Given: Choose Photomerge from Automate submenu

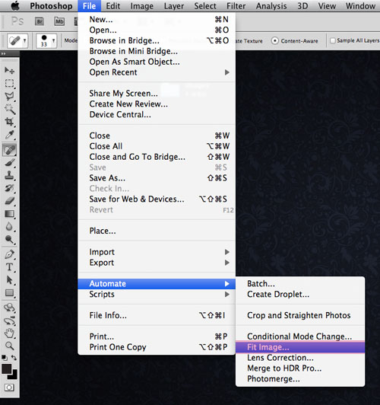Looking at the screenshot, I should click(300, 379).
